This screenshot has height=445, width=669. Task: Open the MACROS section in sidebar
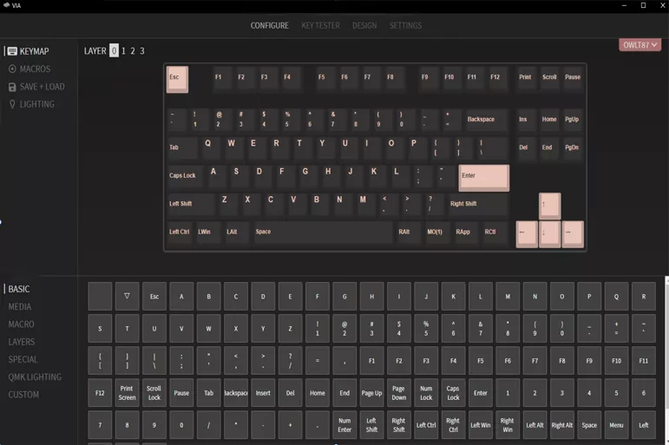click(x=29, y=69)
